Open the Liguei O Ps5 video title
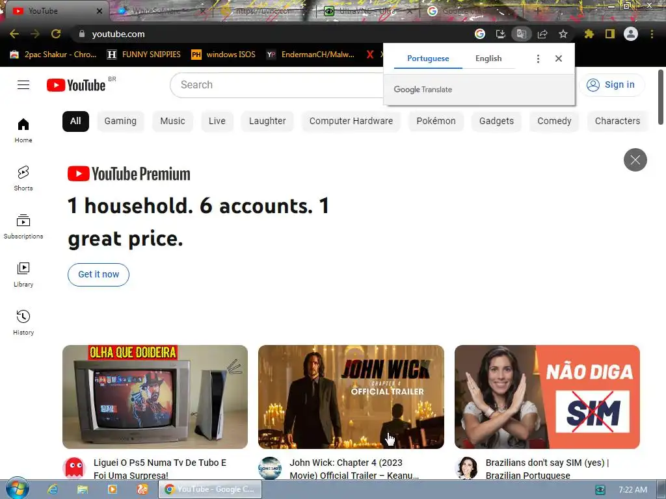666x499 pixels. (x=160, y=468)
